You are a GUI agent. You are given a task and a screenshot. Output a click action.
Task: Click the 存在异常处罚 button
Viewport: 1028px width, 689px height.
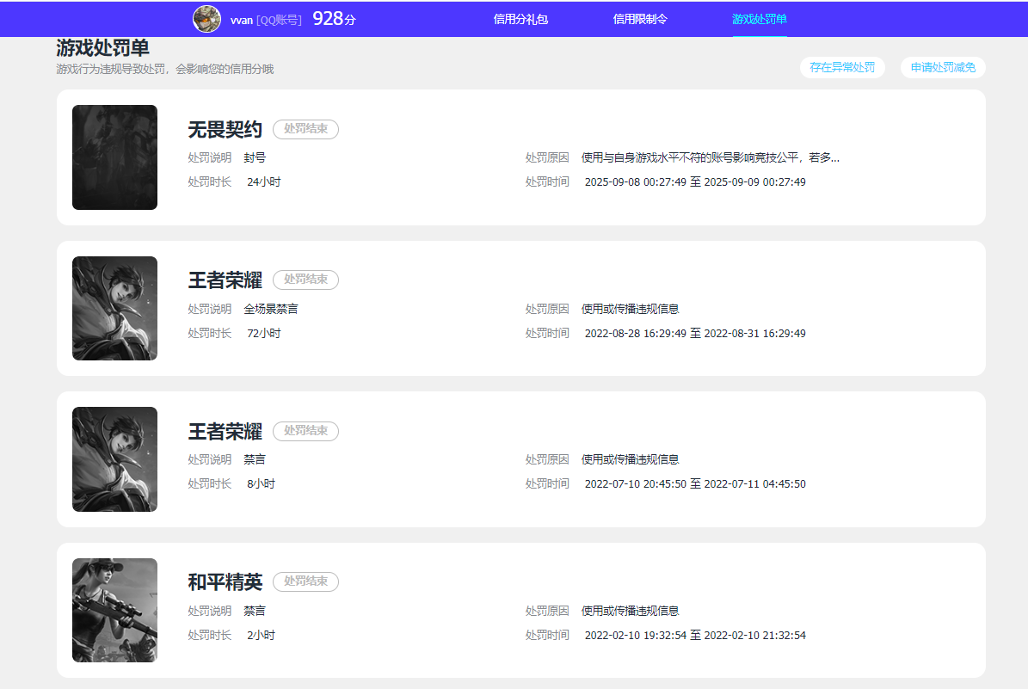coord(842,67)
